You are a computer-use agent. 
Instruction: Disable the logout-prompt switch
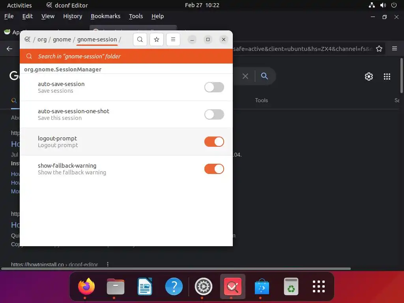tap(214, 142)
